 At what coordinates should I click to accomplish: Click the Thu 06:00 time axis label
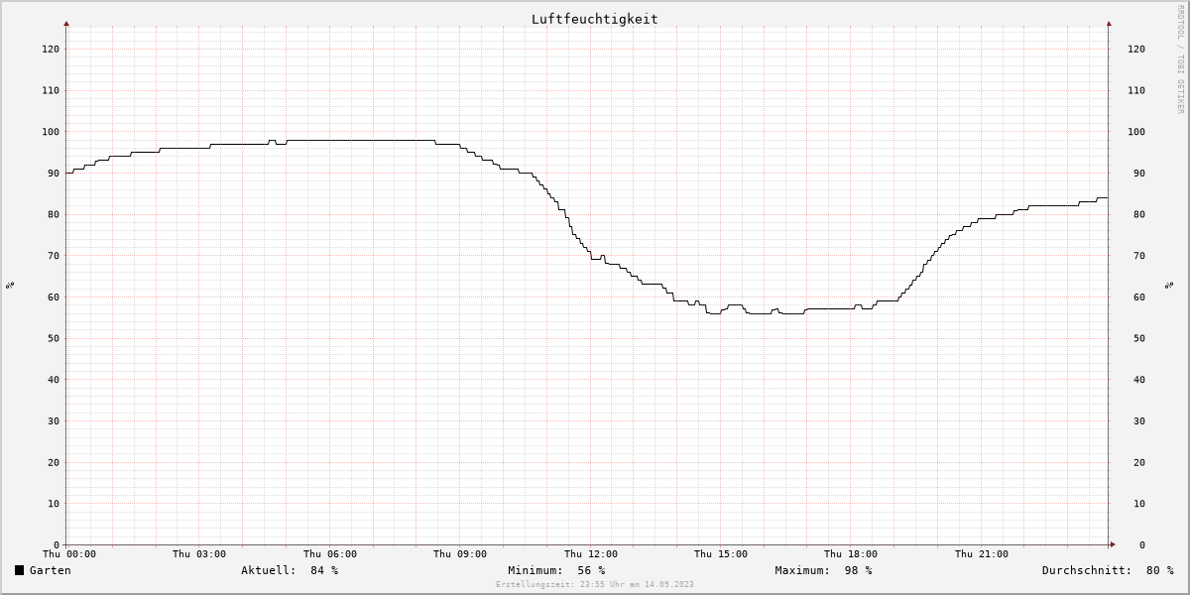330,554
